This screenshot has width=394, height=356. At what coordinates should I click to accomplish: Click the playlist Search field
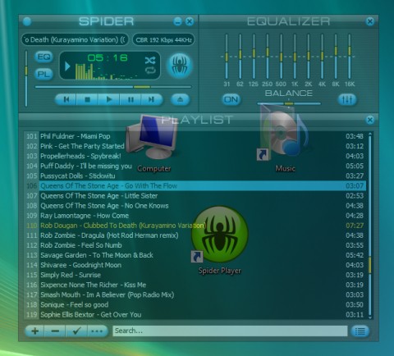pyautogui.click(x=230, y=331)
